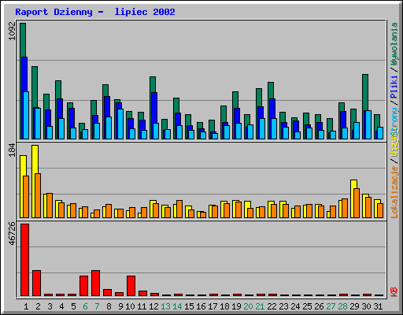The height and width of the screenshot is (315, 403).
Task: Click the red "KB" legend label
Action: [x=394, y=292]
